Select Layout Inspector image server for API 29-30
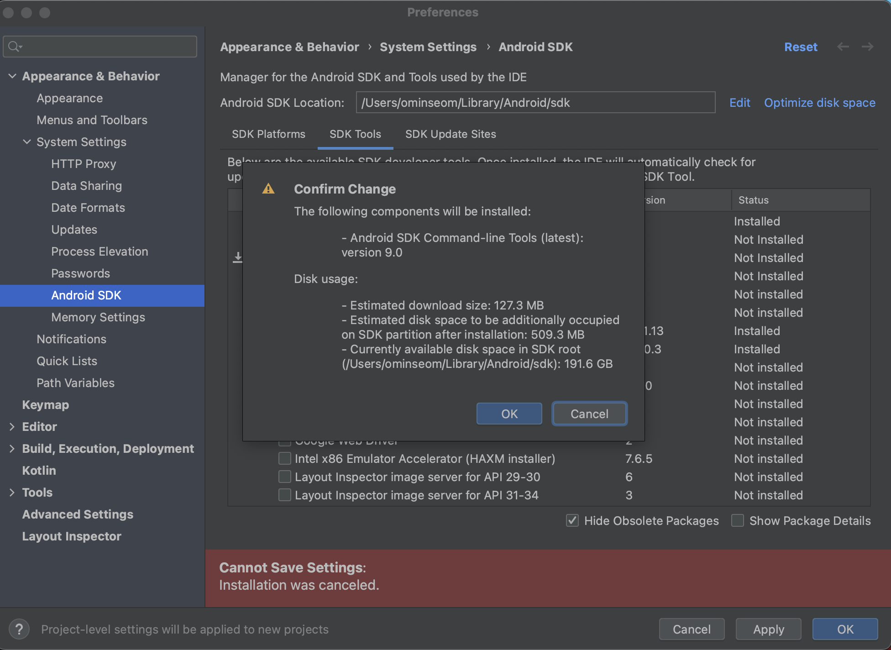The width and height of the screenshot is (891, 650). point(284,477)
